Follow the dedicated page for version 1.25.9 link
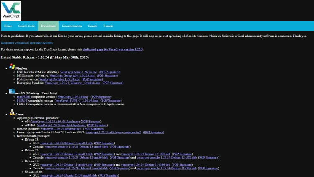 coord(113,49)
